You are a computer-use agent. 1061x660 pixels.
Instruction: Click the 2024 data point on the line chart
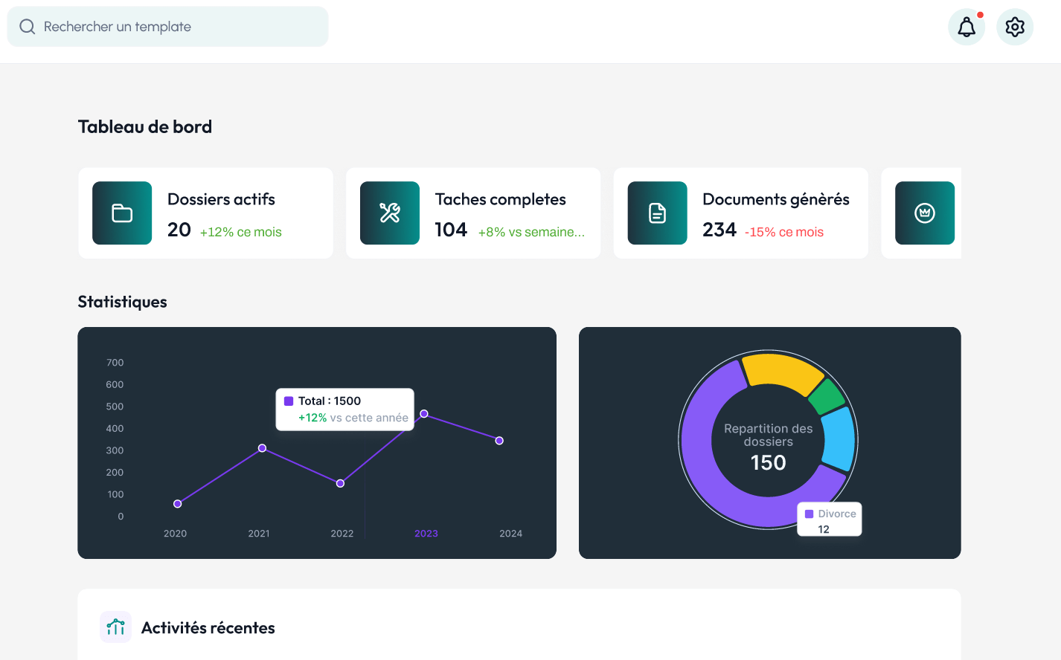coord(499,440)
